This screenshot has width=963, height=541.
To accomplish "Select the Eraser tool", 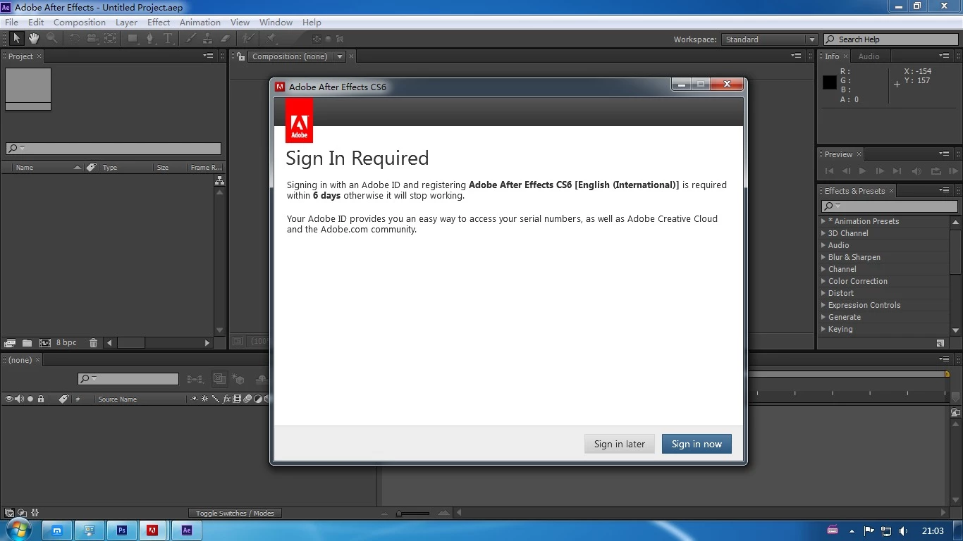I will (226, 39).
